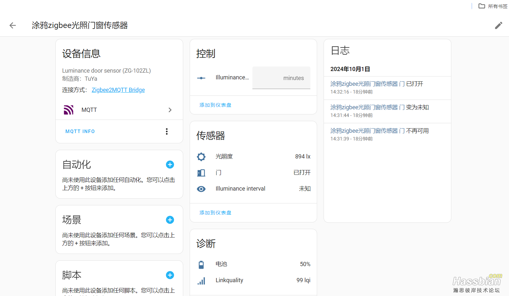The image size is (509, 296).
Task: Open log entry 门 不再可用 at 14:31:39
Action: click(387, 135)
